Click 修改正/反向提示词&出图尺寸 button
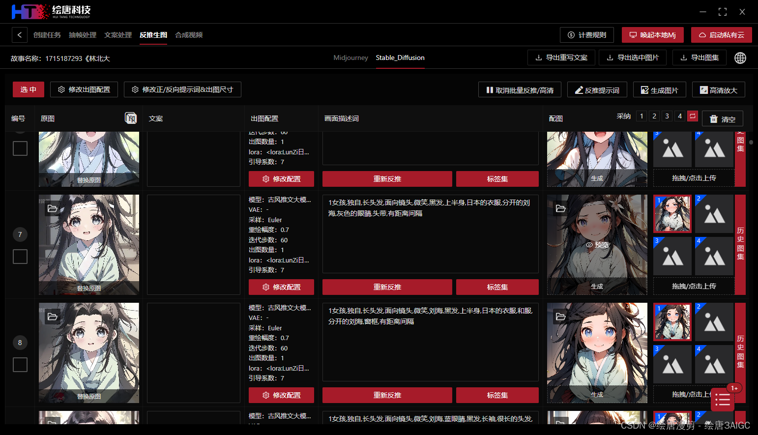 tap(182, 89)
